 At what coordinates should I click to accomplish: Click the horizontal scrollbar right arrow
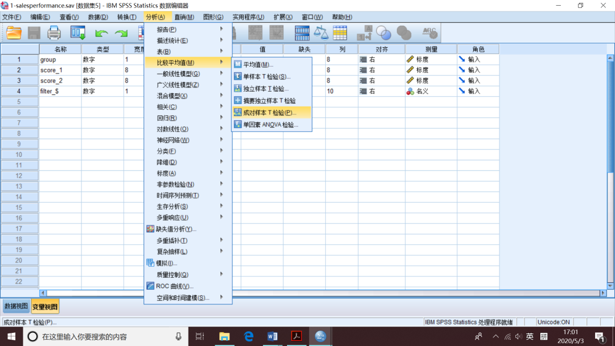click(603, 293)
